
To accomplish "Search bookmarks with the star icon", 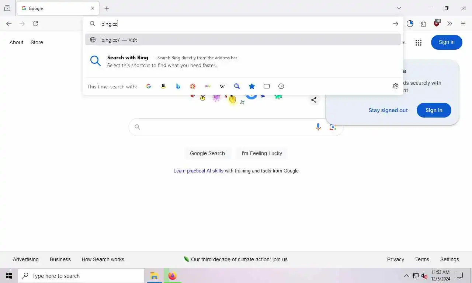I will pyautogui.click(x=252, y=86).
